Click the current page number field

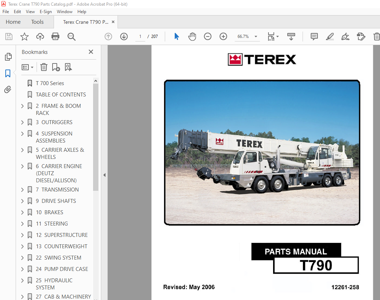point(140,37)
